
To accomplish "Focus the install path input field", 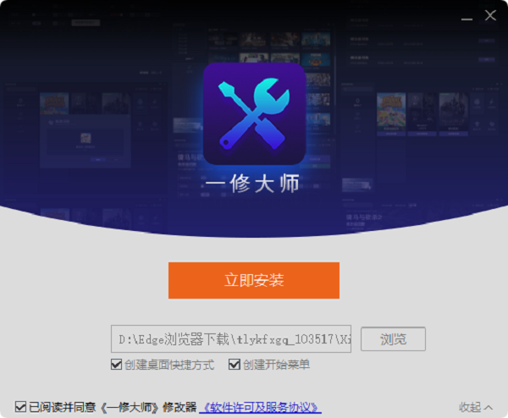I will point(231,339).
